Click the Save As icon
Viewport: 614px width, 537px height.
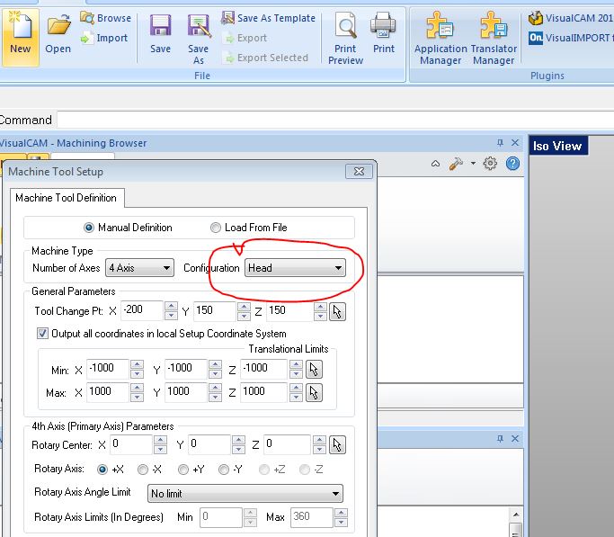[199, 39]
